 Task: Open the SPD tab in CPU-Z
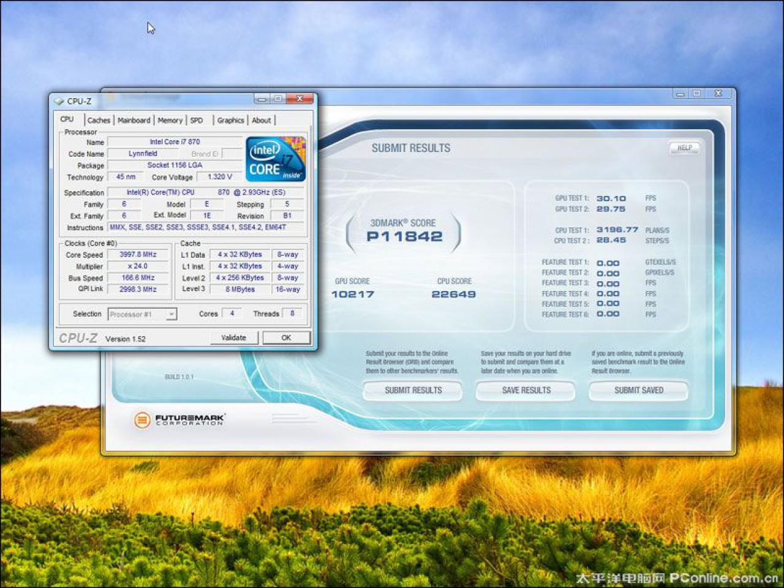(197, 121)
